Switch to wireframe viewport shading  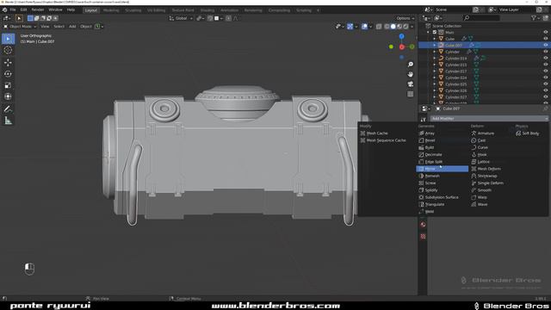click(x=387, y=27)
